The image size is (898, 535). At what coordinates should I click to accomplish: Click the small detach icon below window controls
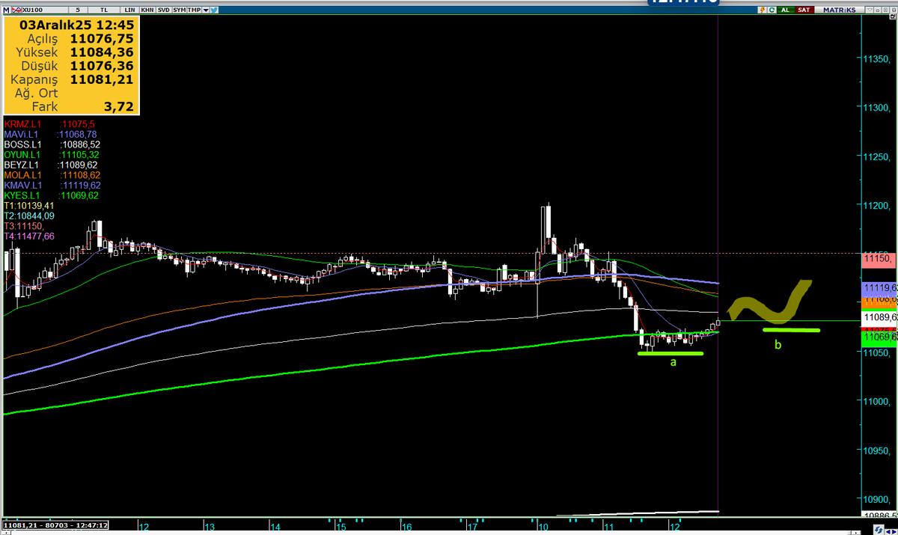coord(893,16)
